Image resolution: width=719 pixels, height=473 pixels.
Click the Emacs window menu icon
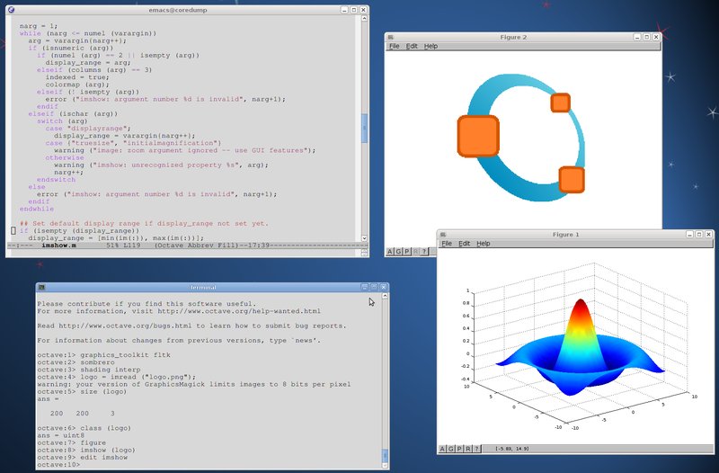coord(11,10)
